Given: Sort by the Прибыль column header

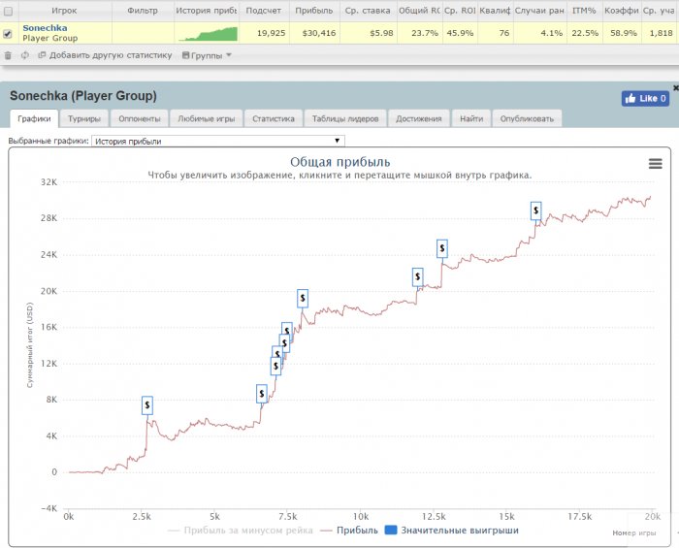Looking at the screenshot, I should coord(314,11).
